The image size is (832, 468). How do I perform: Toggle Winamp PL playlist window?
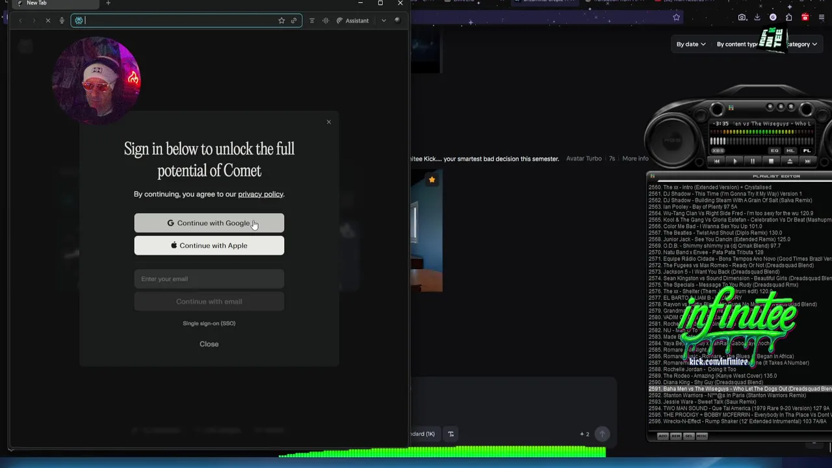click(807, 151)
